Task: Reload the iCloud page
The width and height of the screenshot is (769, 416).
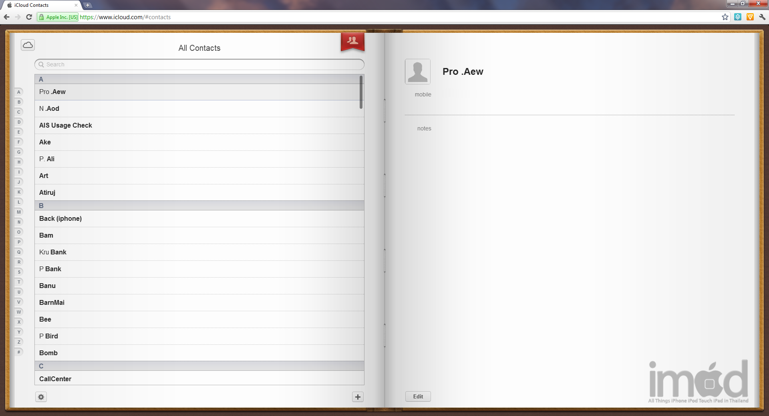Action: click(29, 17)
